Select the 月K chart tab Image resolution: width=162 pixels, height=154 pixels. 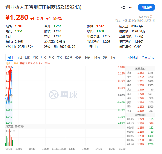(43, 57)
